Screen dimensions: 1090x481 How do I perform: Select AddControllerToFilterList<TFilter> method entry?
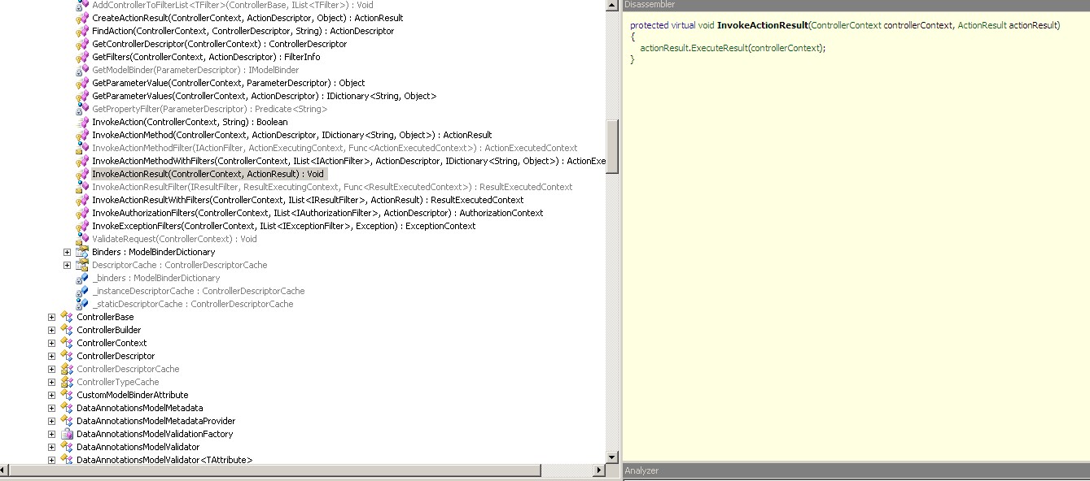[x=233, y=5]
